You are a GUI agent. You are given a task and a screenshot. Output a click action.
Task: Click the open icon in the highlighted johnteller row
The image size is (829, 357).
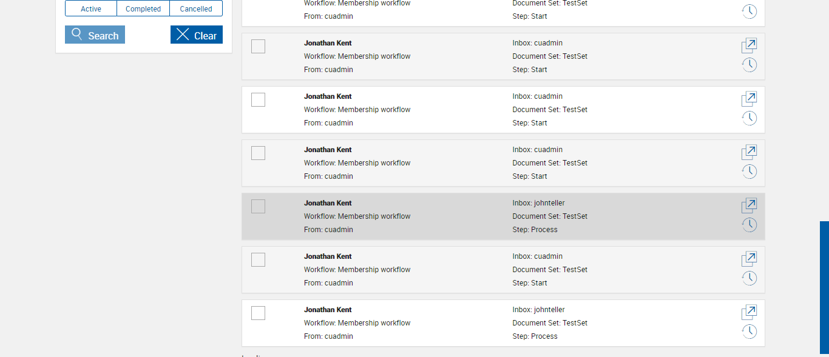point(749,205)
